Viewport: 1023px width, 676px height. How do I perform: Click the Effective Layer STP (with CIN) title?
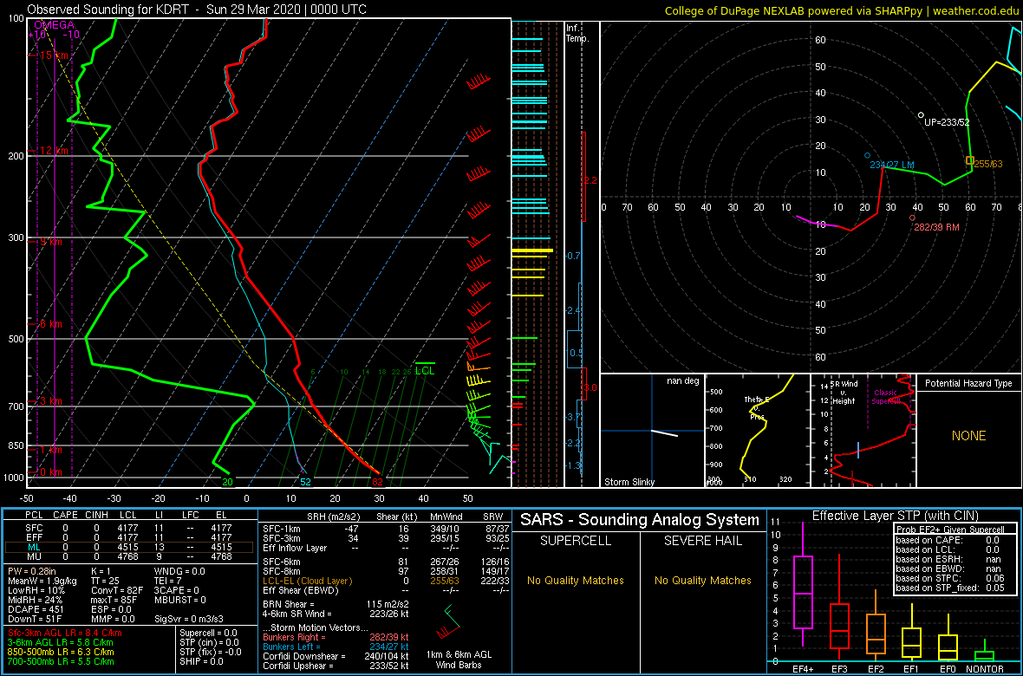(894, 516)
